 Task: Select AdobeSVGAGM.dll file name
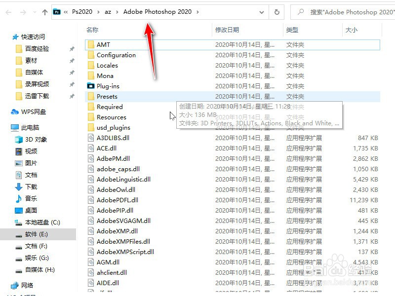tap(124, 221)
